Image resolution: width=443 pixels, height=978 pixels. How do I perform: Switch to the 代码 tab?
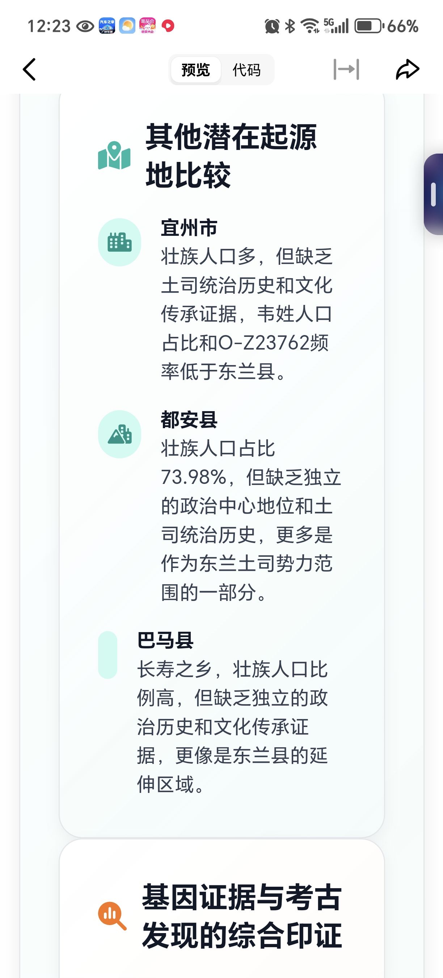(246, 70)
